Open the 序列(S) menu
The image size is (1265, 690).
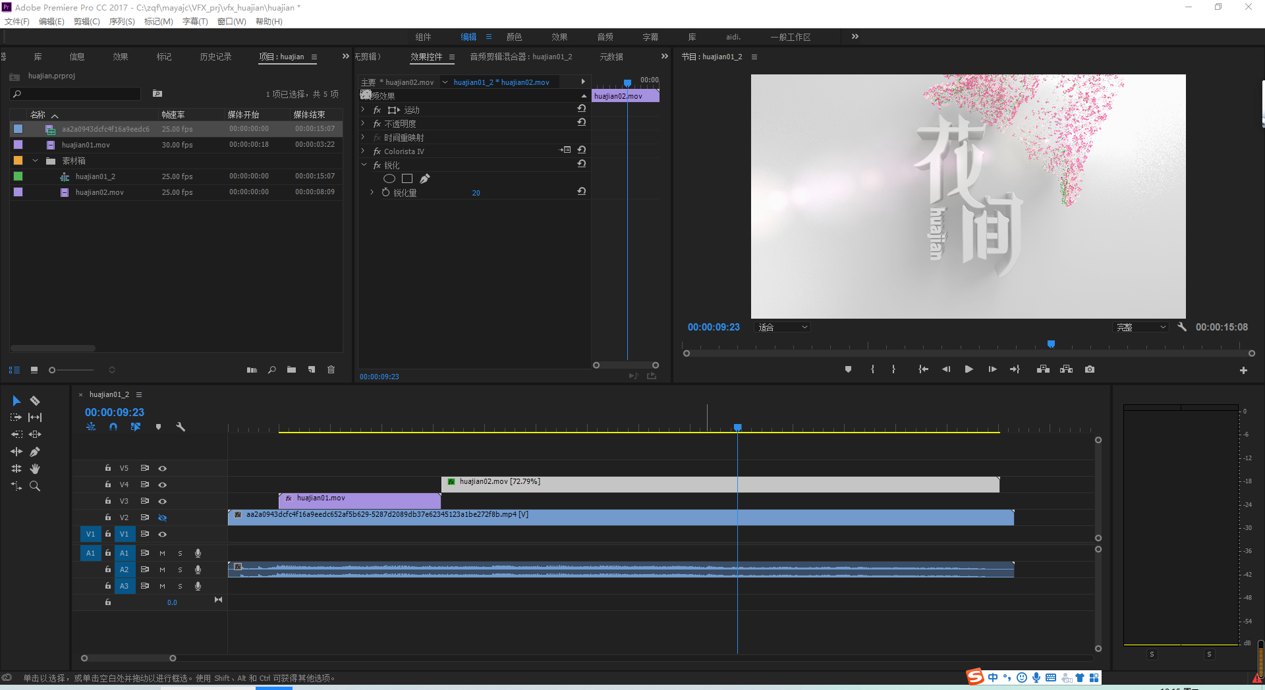tap(122, 22)
